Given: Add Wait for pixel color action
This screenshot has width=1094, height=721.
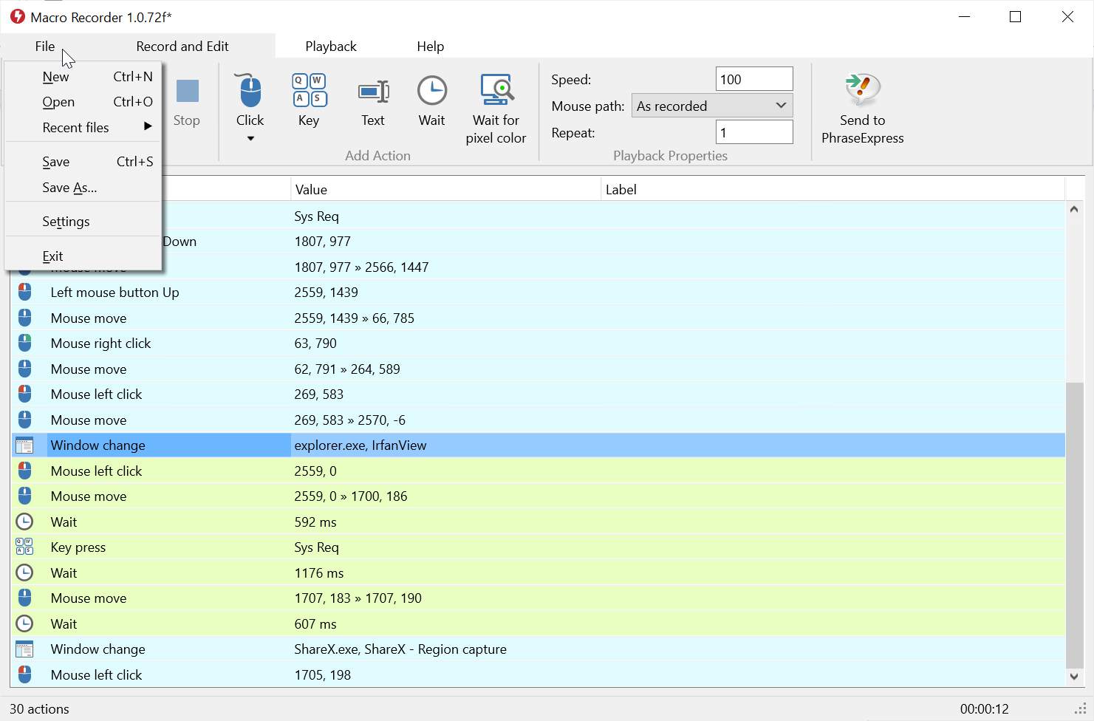Looking at the screenshot, I should (x=496, y=109).
